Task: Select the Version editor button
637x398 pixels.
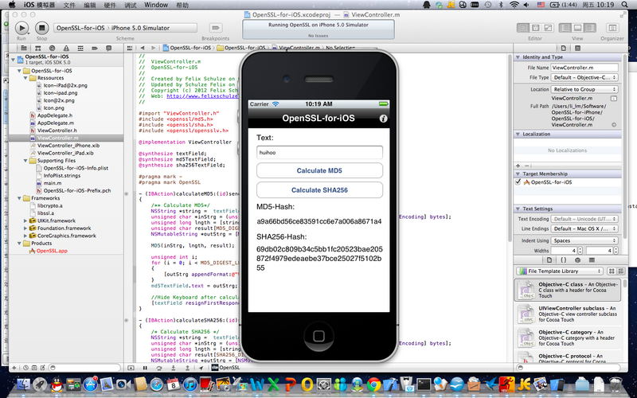Action: (x=548, y=28)
